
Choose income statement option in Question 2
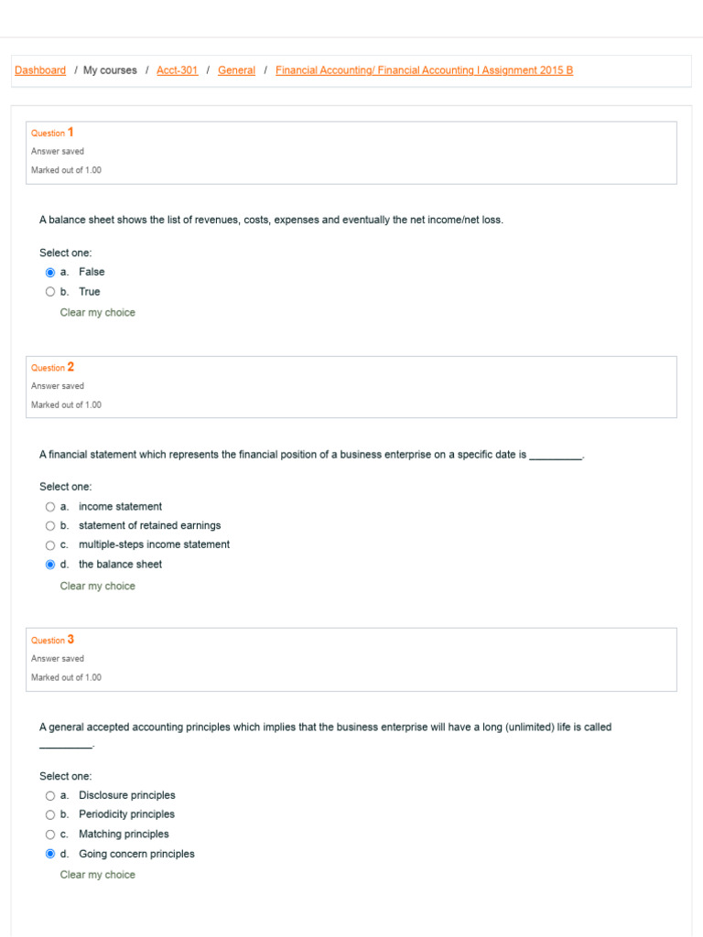50,507
